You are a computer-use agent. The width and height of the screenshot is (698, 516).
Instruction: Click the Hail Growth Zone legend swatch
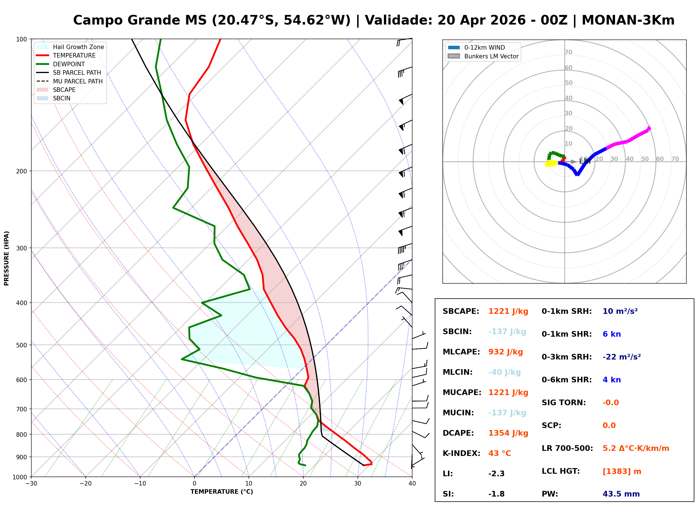(x=43, y=47)
